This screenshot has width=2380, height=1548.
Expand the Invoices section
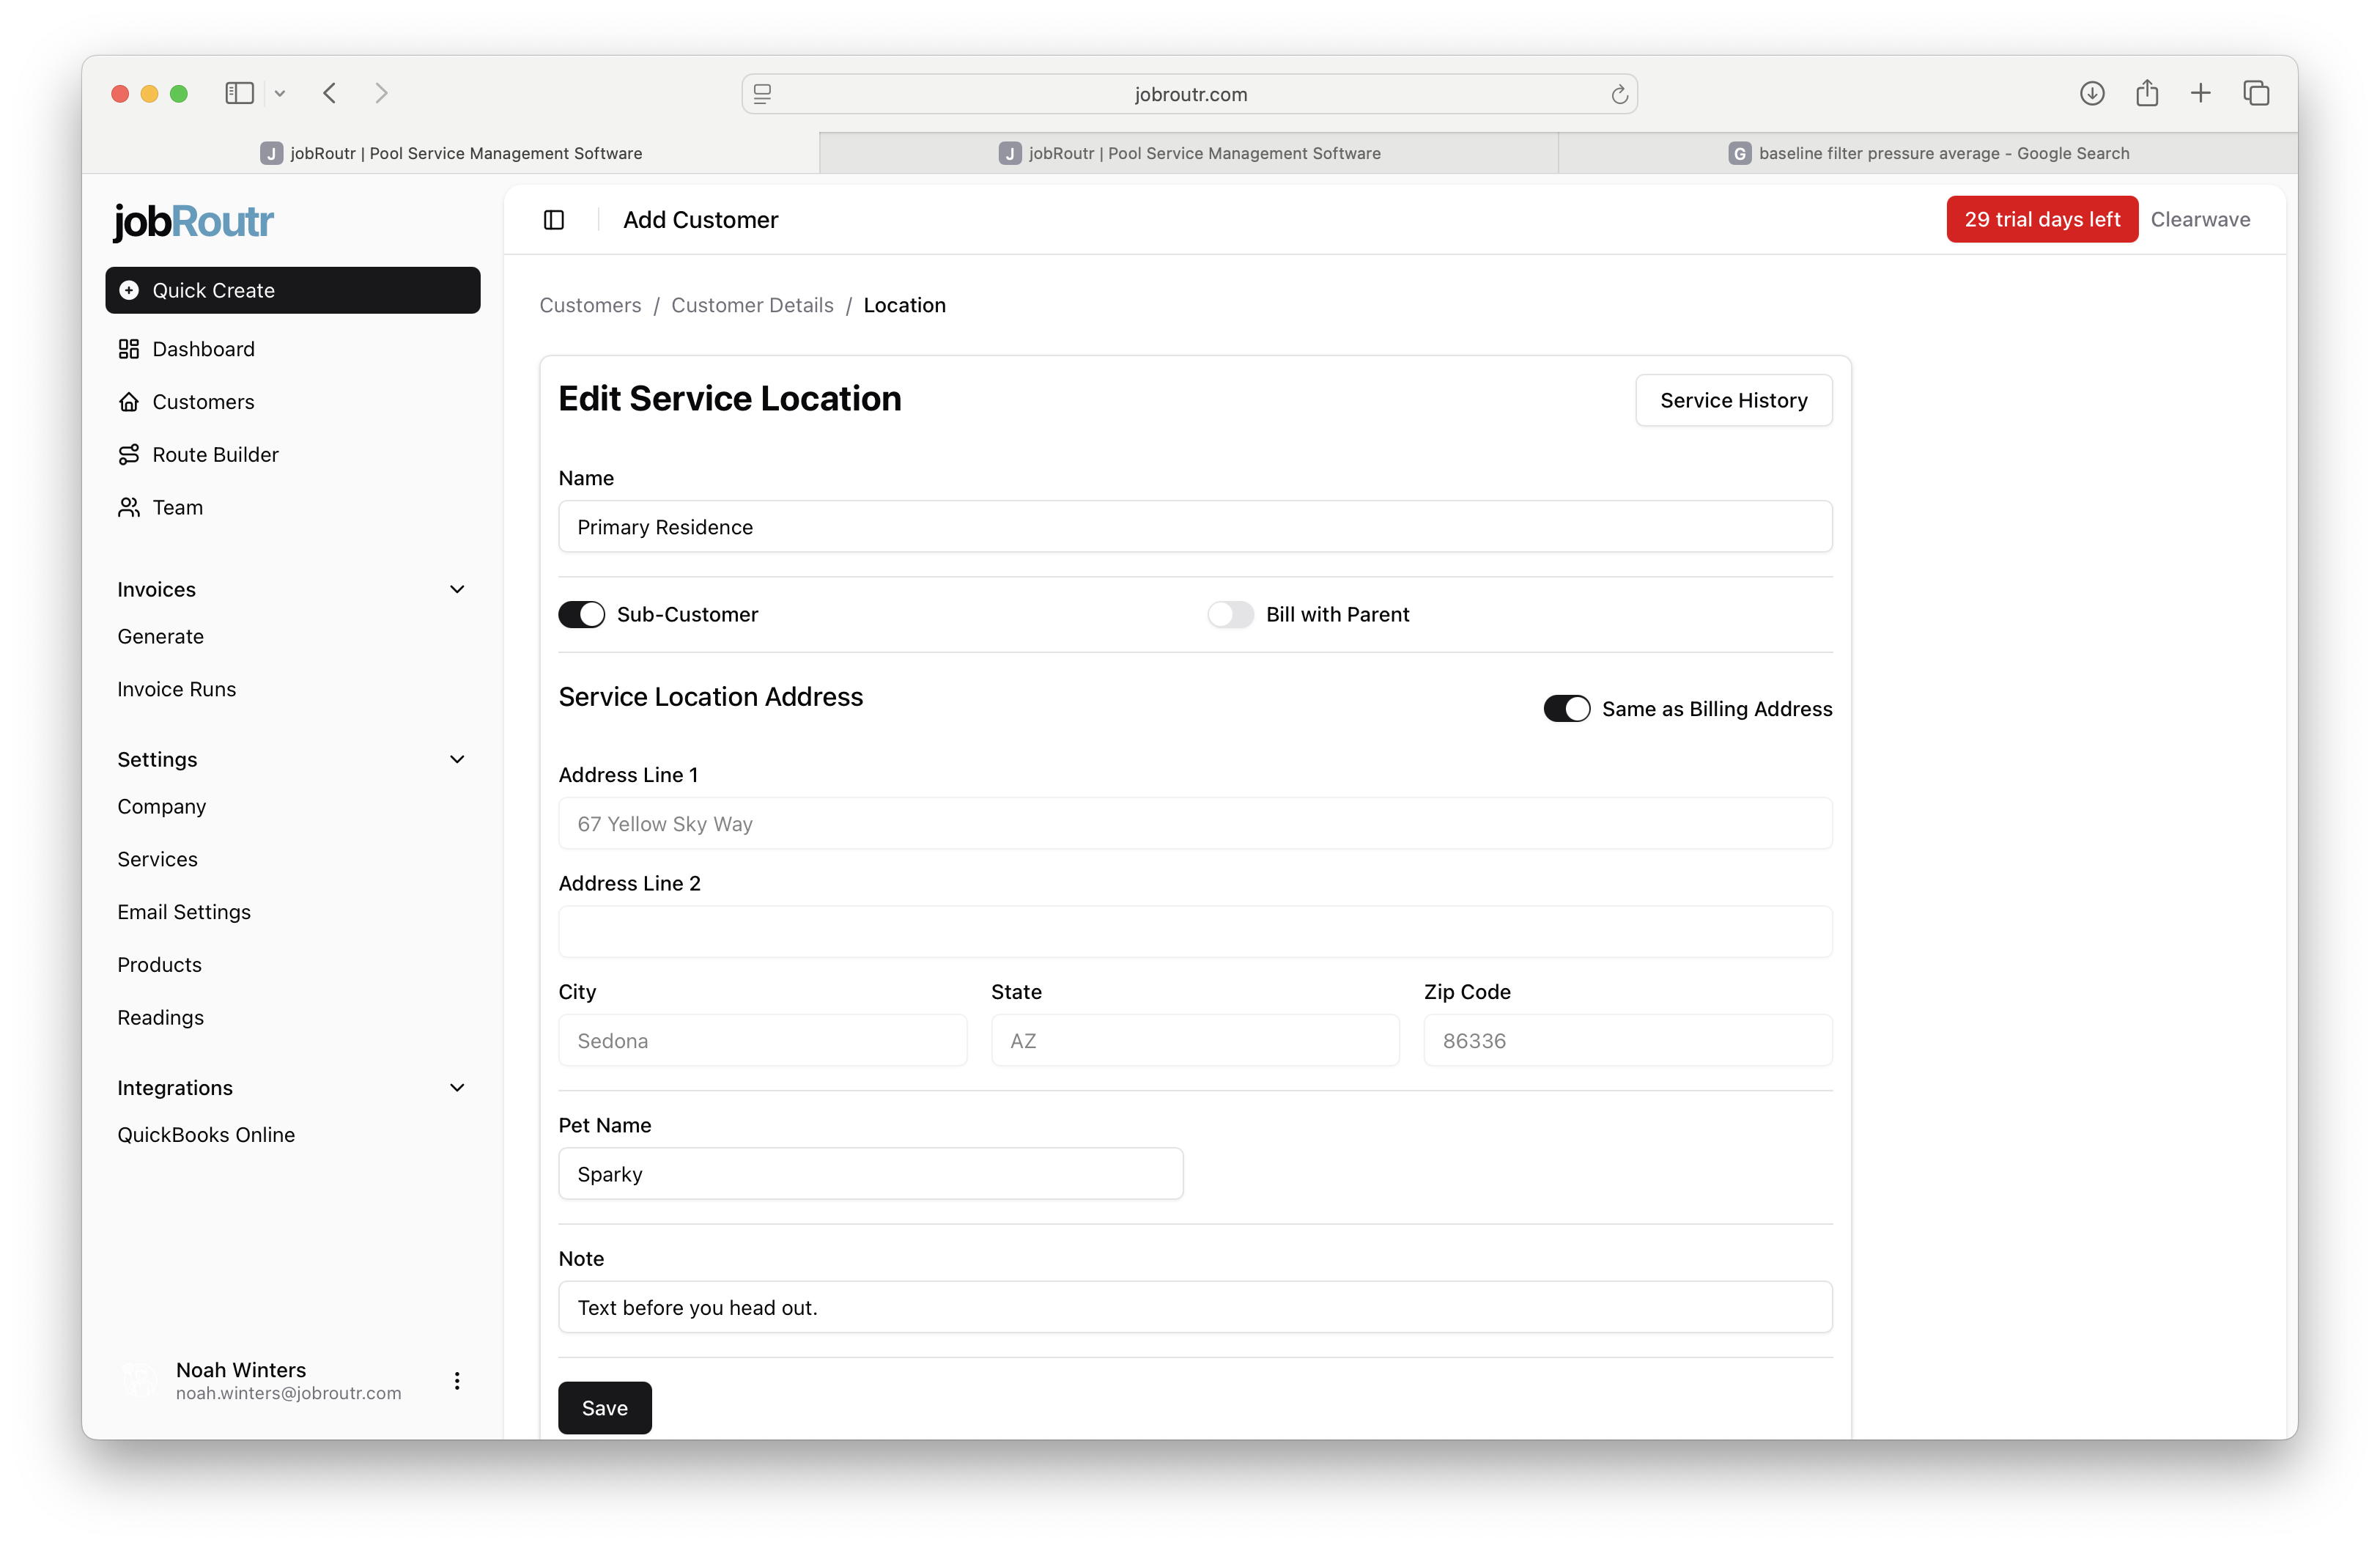tap(457, 589)
